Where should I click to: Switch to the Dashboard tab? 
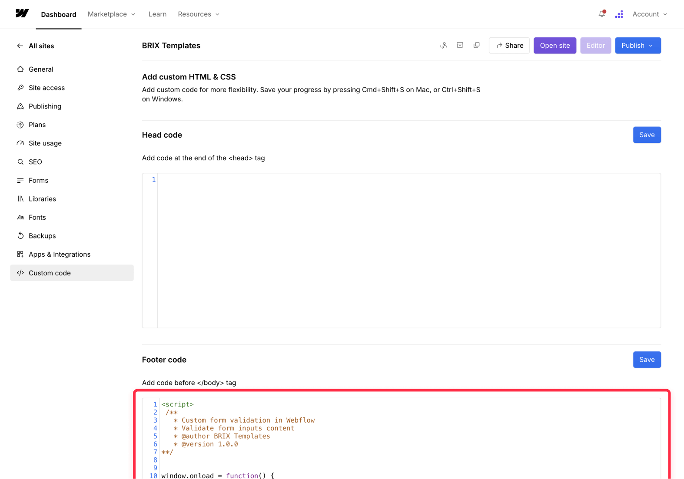pos(59,14)
